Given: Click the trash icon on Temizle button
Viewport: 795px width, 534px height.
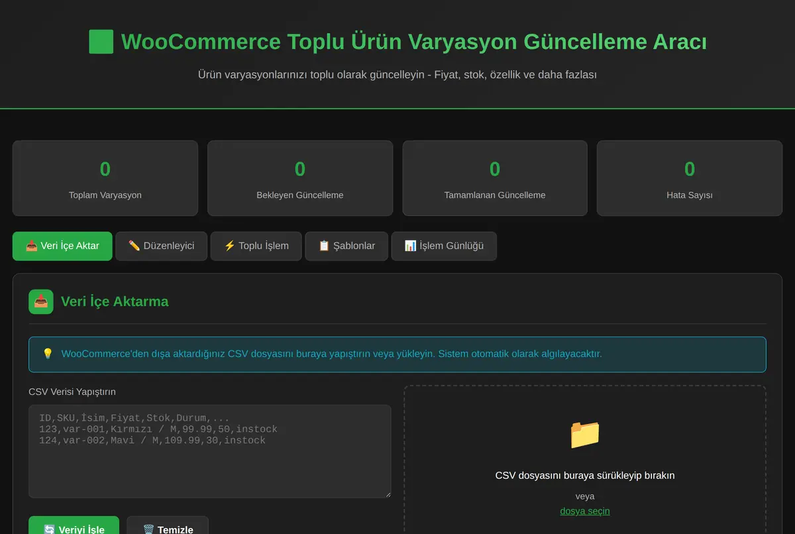Looking at the screenshot, I should point(148,529).
